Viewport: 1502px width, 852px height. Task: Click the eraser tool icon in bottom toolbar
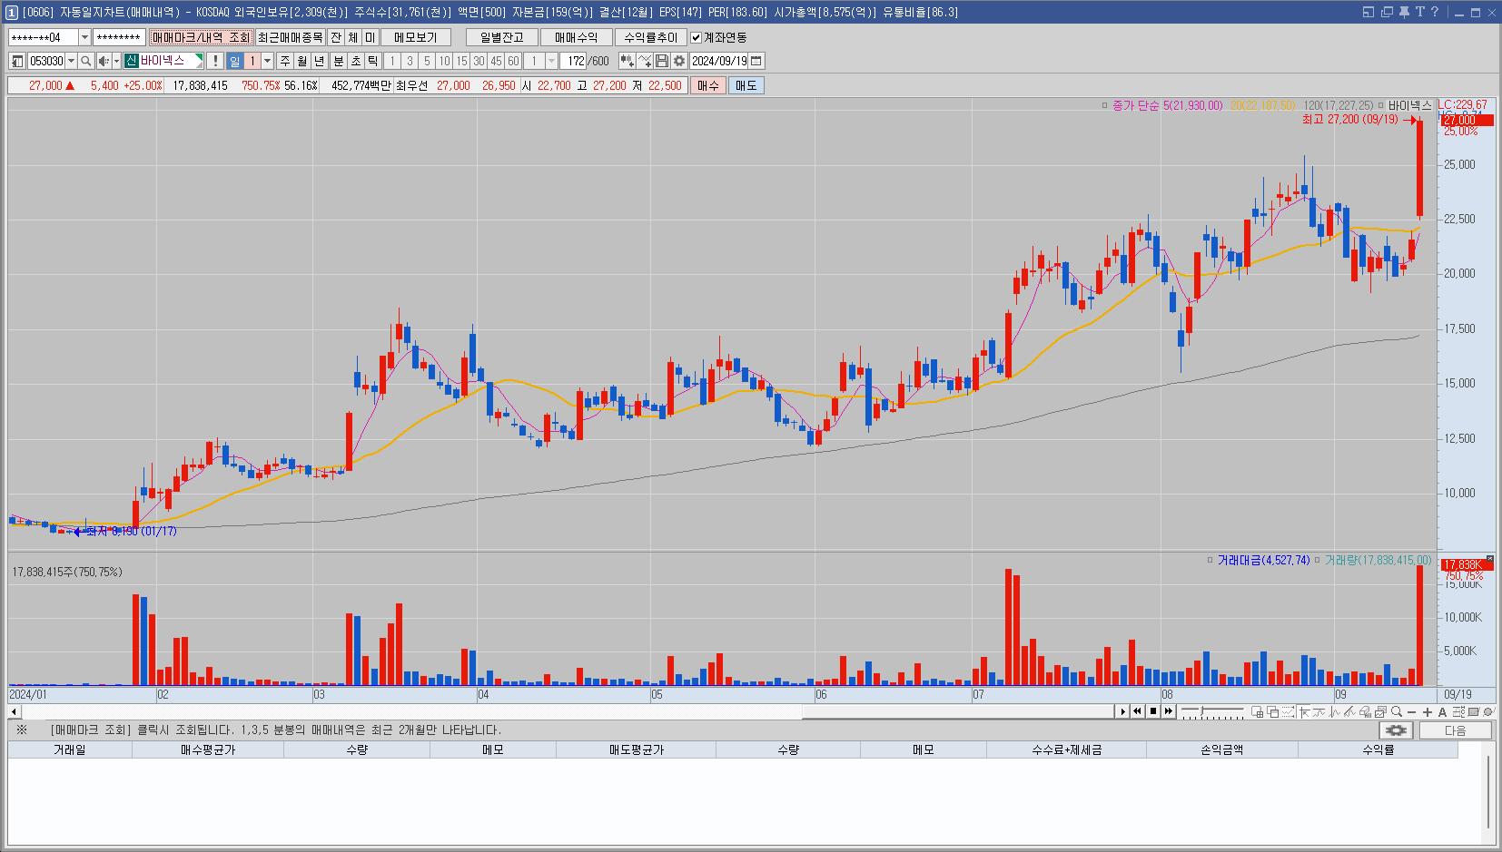coord(1366,712)
